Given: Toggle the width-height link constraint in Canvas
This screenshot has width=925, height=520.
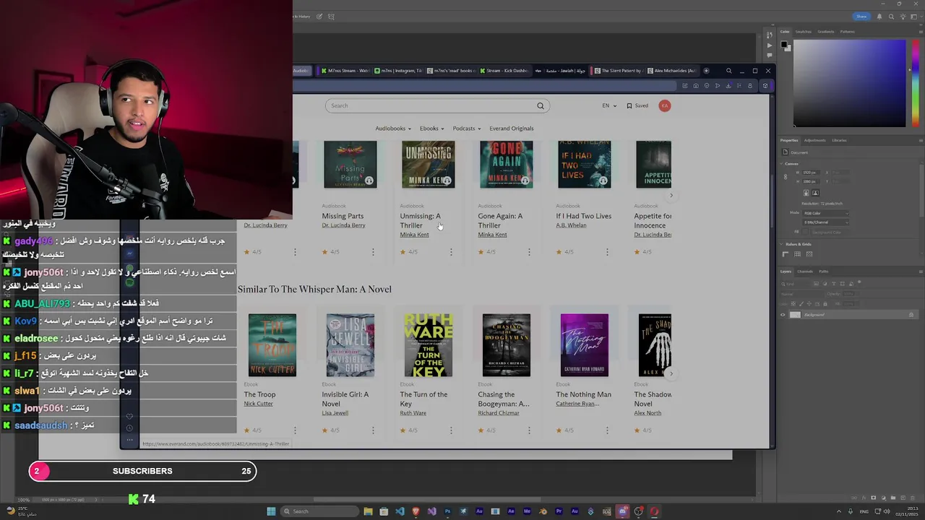Looking at the screenshot, I should click(786, 176).
